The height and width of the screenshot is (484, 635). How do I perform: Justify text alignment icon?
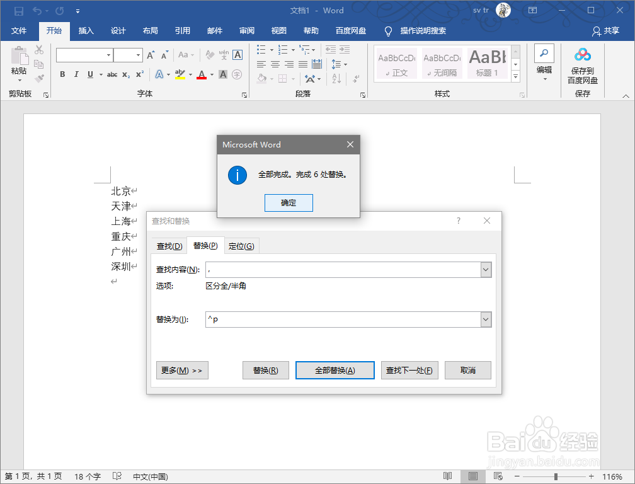303,64
